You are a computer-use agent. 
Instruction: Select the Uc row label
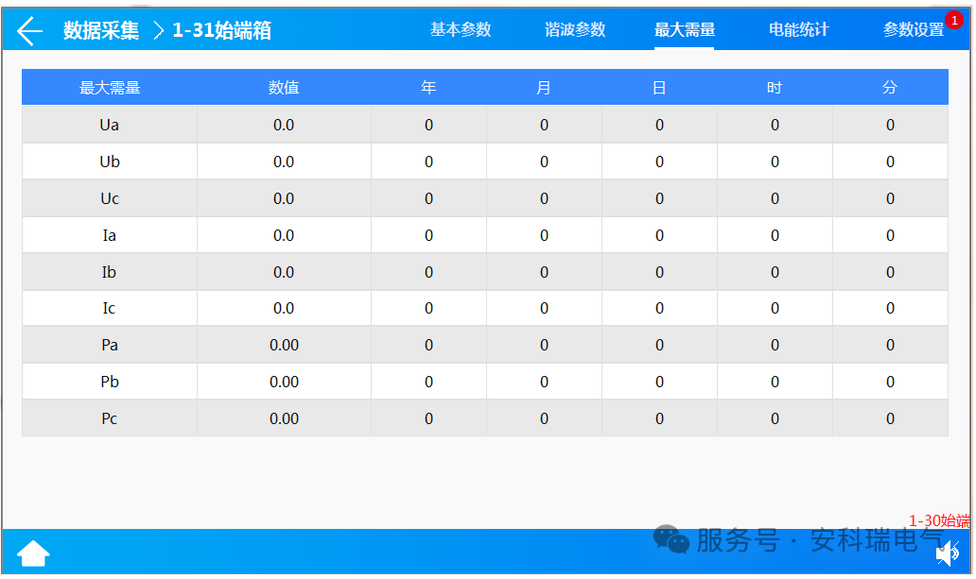(110, 198)
